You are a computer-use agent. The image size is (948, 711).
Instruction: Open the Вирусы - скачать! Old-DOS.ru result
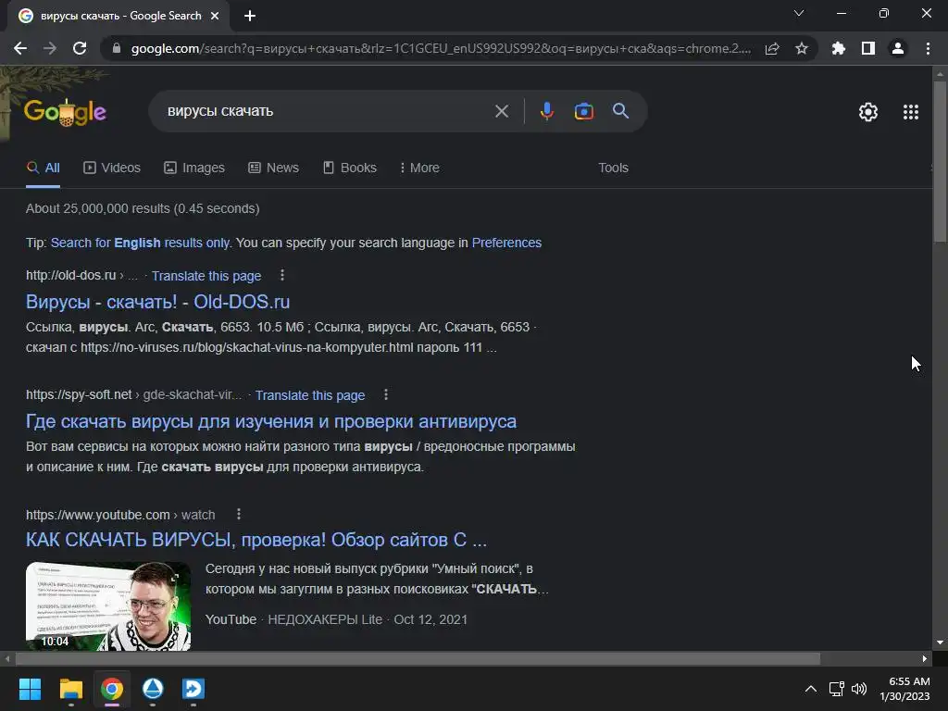(x=157, y=302)
